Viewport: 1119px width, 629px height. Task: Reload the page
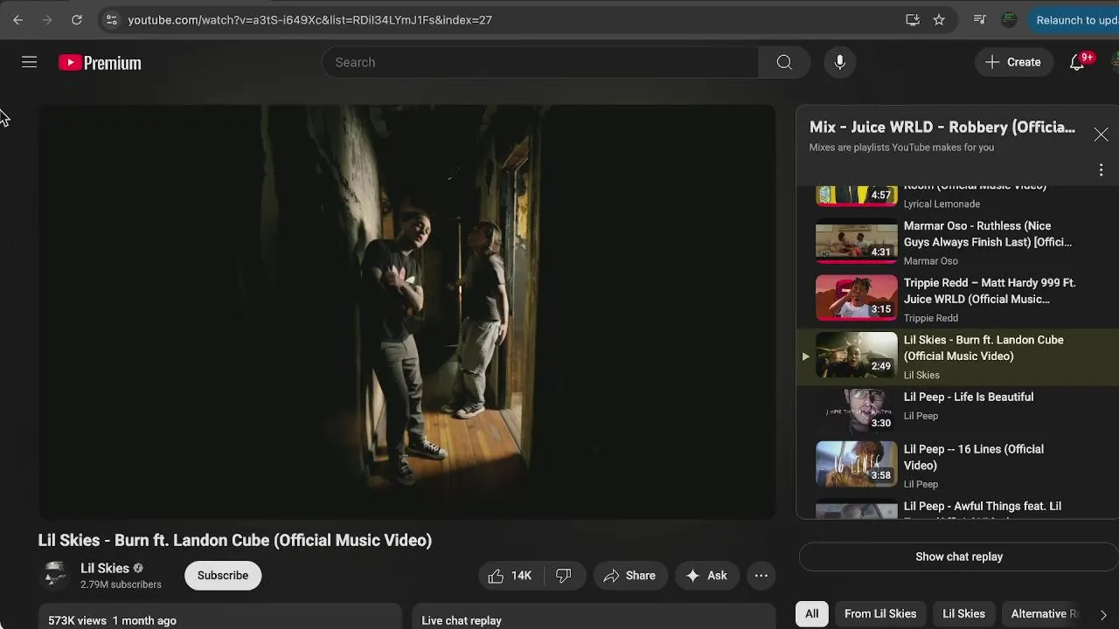point(77,19)
